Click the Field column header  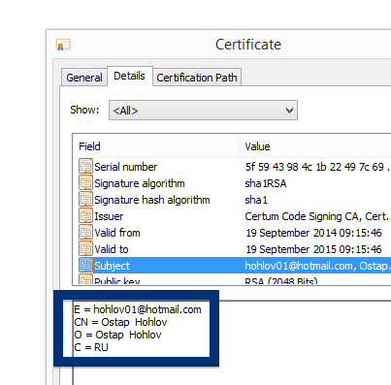(156, 146)
